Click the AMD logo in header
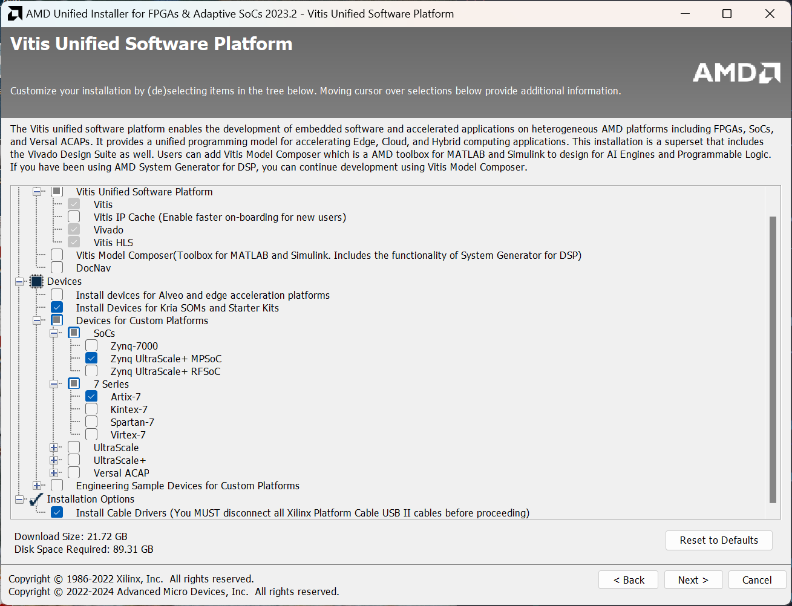Image resolution: width=792 pixels, height=606 pixels. pos(736,73)
